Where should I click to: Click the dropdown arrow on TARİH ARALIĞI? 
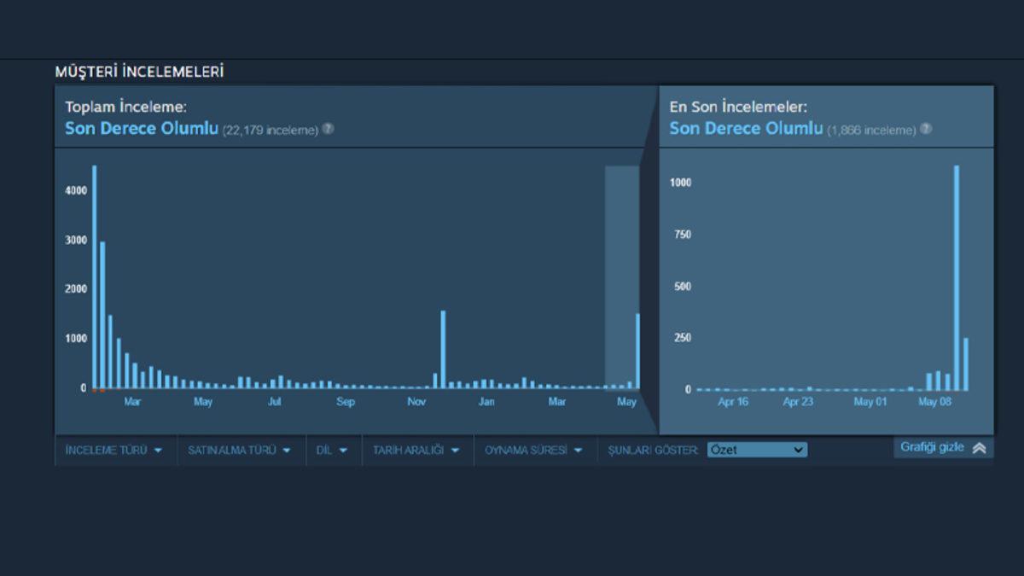455,450
